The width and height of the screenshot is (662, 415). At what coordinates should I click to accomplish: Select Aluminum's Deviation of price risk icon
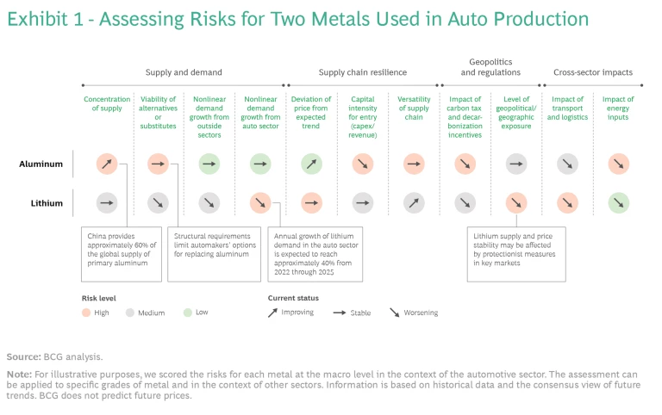[x=311, y=163]
